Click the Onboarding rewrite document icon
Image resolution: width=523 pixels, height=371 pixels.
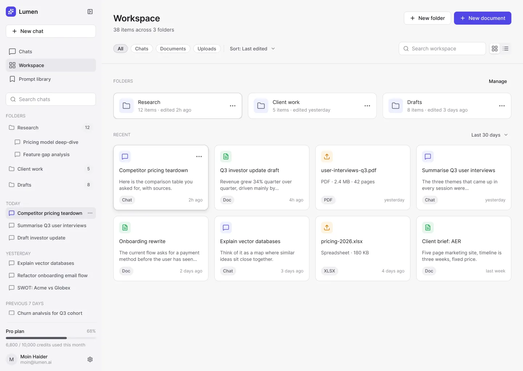[x=125, y=228]
